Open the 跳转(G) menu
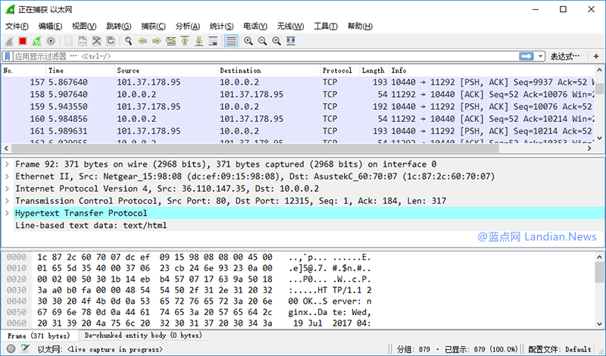The image size is (606, 356). coord(119,27)
